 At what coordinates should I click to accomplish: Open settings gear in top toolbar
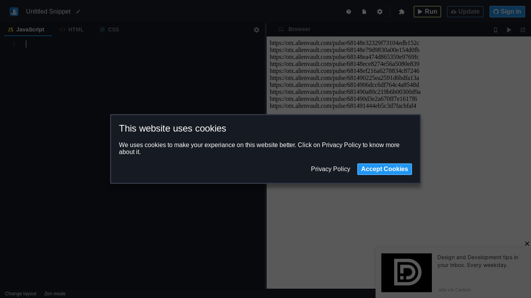coord(380,12)
